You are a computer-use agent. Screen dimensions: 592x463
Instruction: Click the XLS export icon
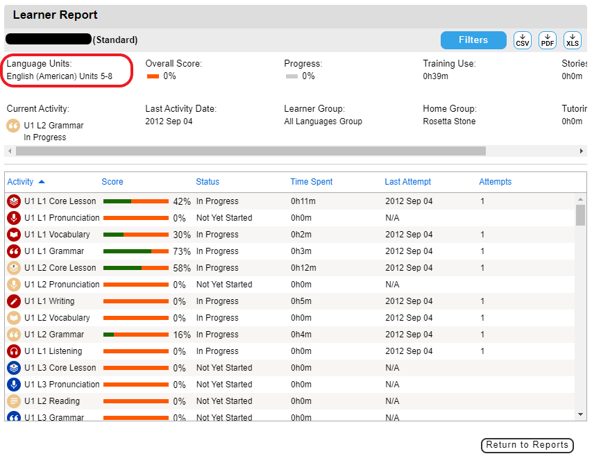coord(572,40)
